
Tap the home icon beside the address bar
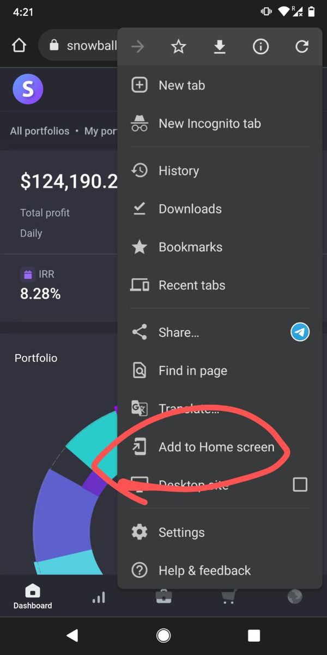click(19, 45)
